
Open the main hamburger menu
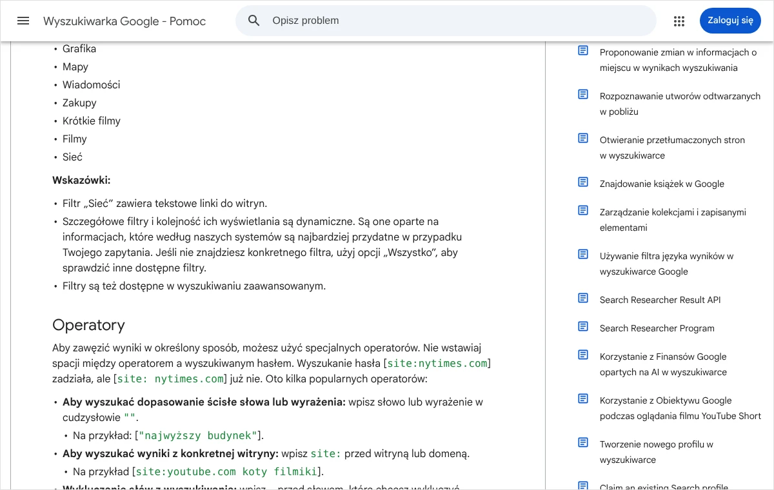pos(23,21)
